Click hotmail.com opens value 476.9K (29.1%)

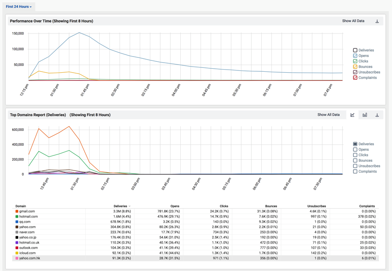[x=169, y=217]
